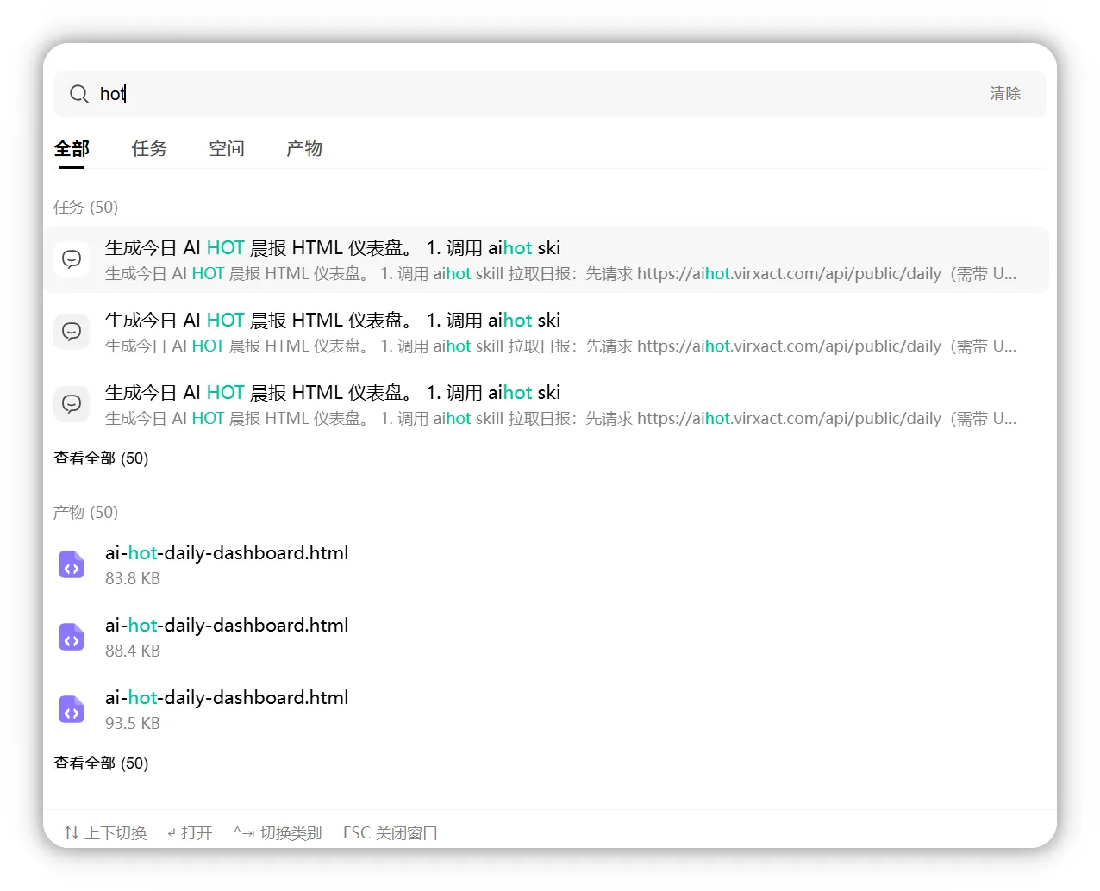Screen dimensions: 1100x891
Task: Click the ESC 关闭窗口 footer hint
Action: tap(391, 833)
